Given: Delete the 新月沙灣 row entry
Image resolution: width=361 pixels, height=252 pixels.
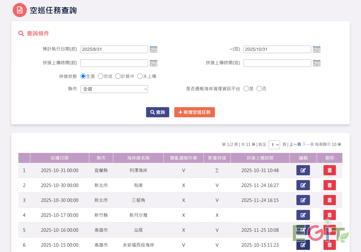Looking at the screenshot, I should pyautogui.click(x=330, y=215).
